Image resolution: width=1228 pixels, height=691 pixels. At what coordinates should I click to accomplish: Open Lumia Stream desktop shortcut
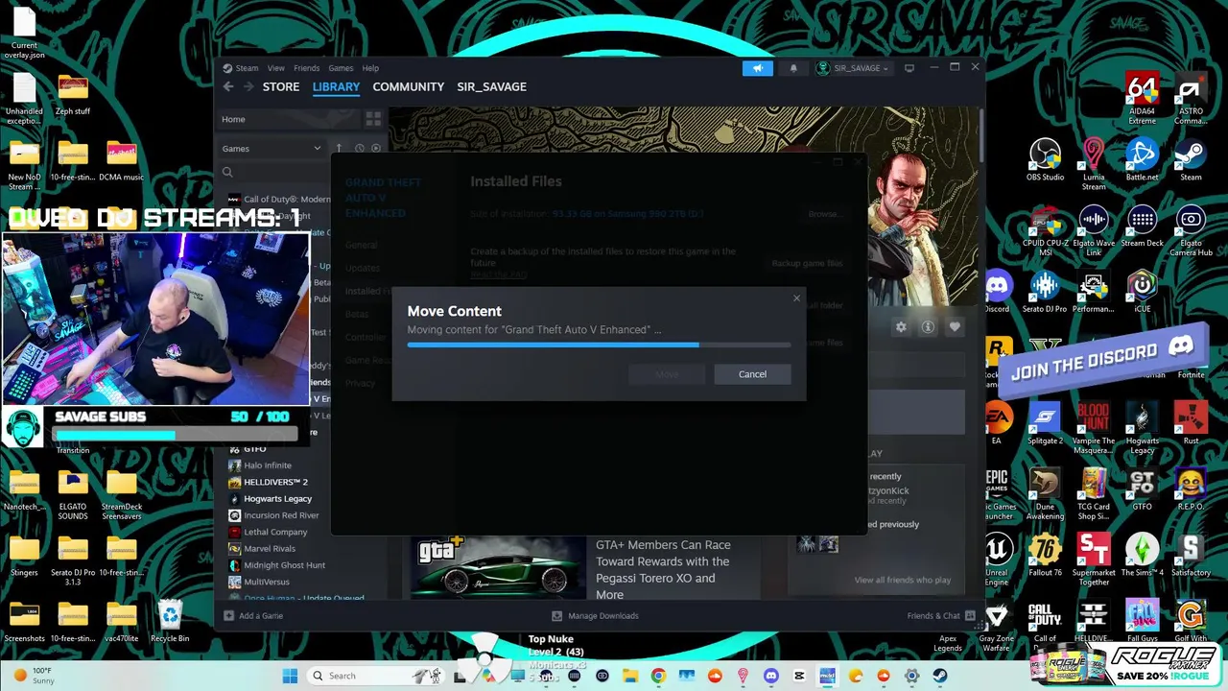pos(1094,164)
